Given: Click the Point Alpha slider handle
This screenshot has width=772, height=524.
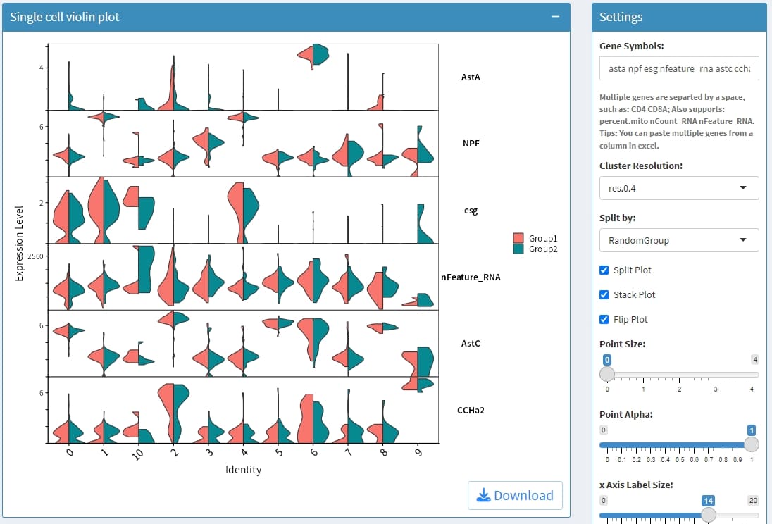Looking at the screenshot, I should [x=752, y=444].
